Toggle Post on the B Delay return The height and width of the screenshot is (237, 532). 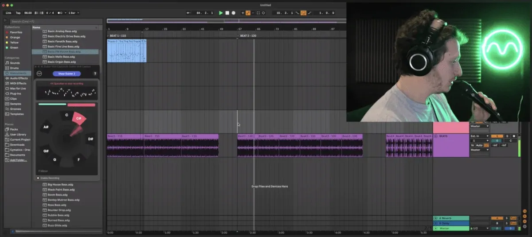click(513, 223)
